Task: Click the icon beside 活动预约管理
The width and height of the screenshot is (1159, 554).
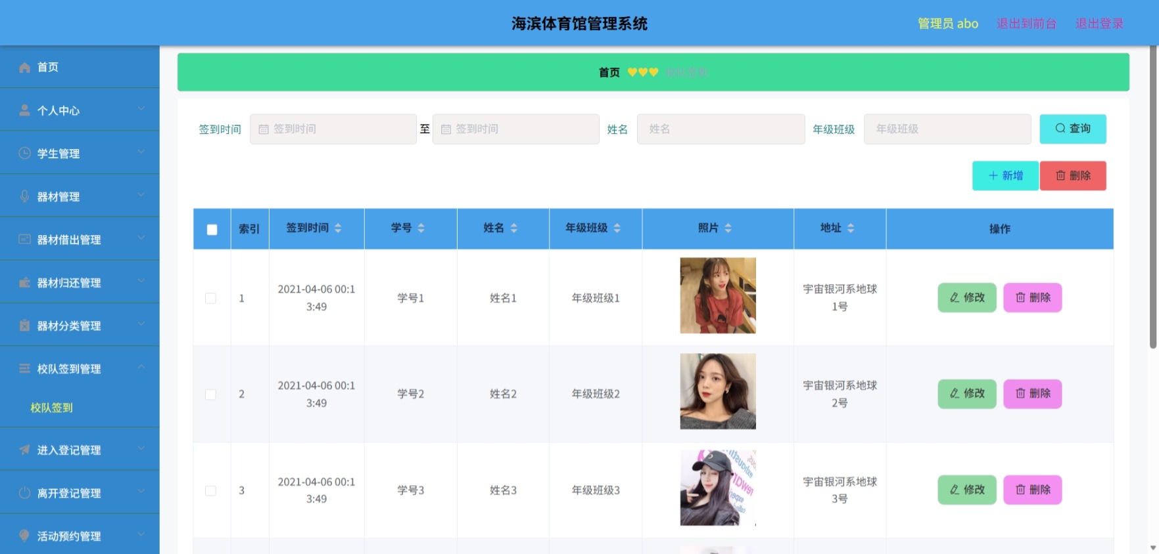Action: pos(24,536)
